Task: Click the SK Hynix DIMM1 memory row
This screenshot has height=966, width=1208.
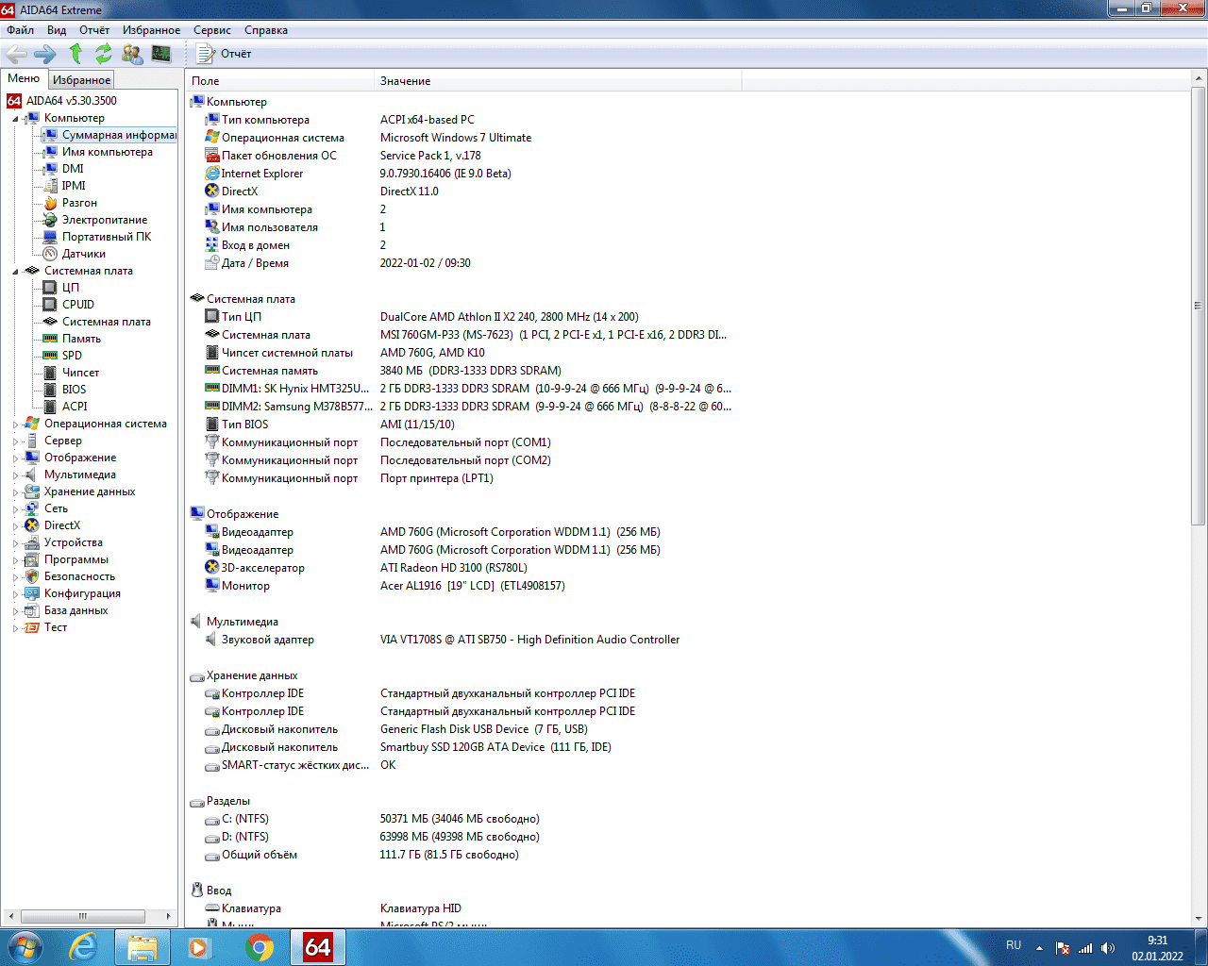Action: coord(467,389)
